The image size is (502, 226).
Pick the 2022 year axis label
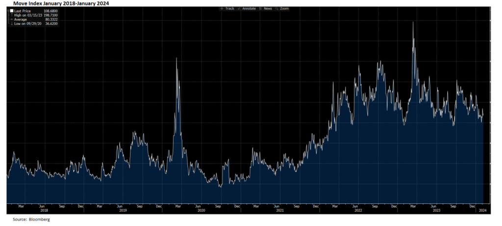pos(358,210)
